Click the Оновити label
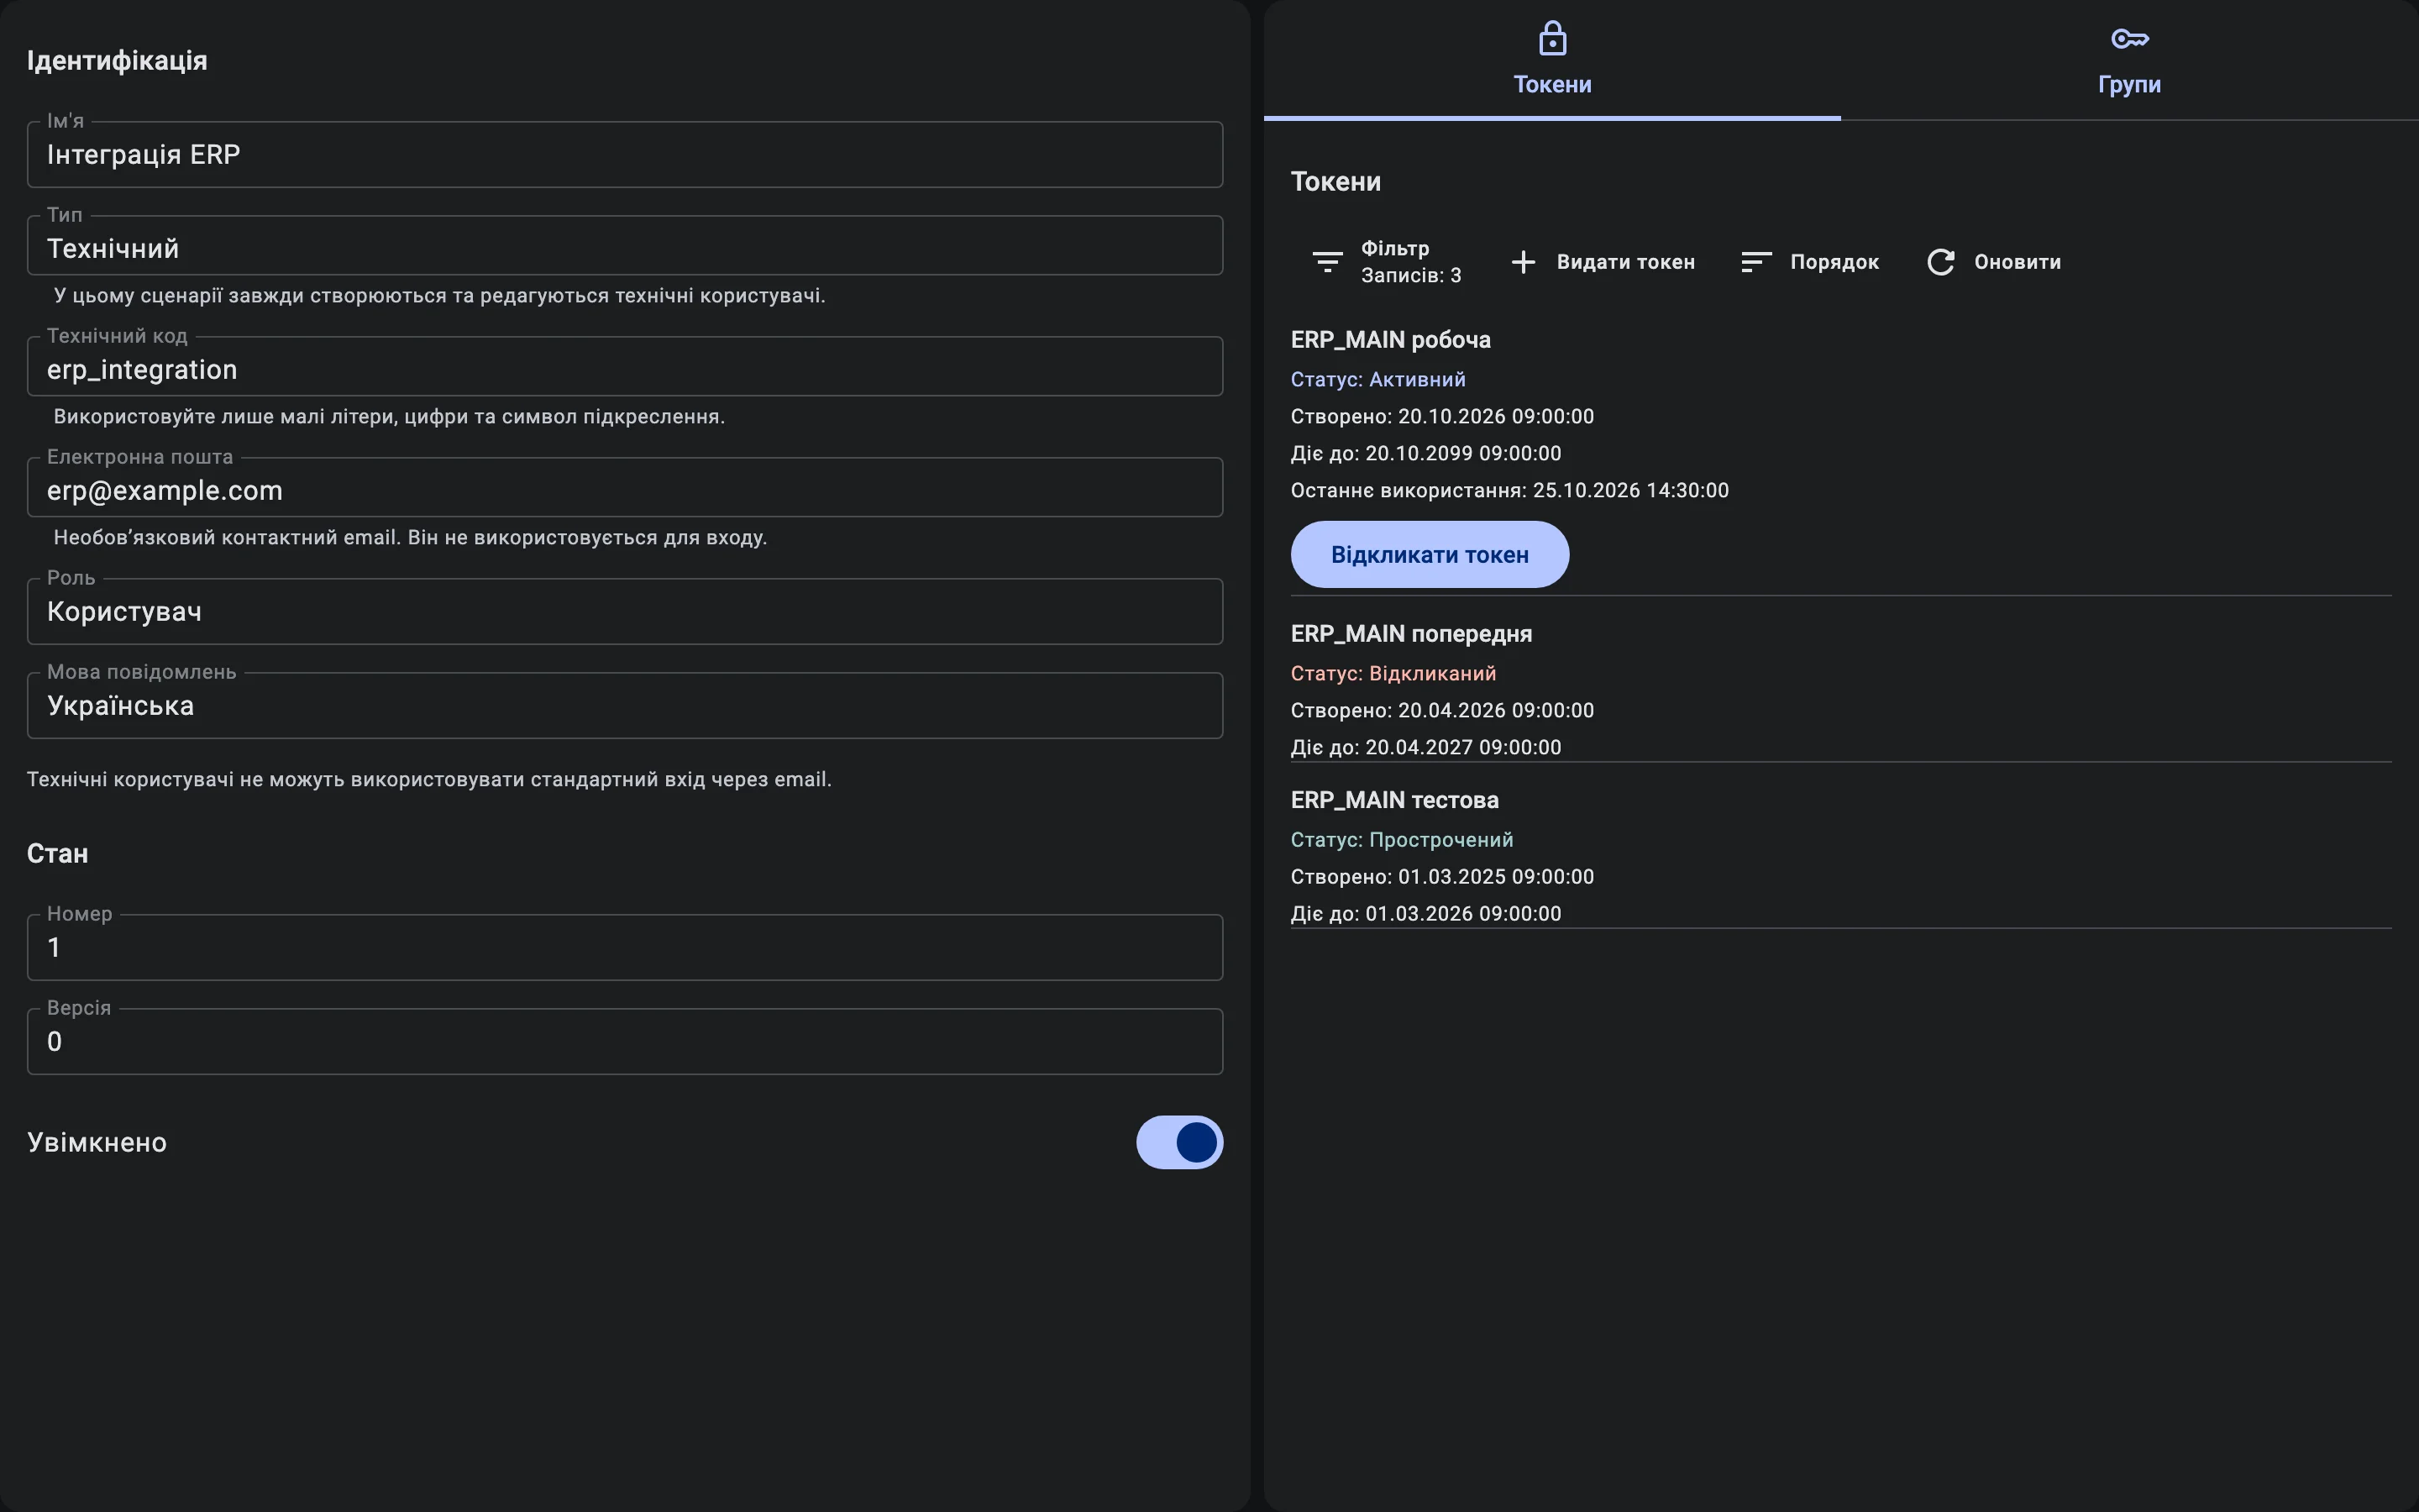Image resolution: width=2419 pixels, height=1512 pixels. [2018, 262]
